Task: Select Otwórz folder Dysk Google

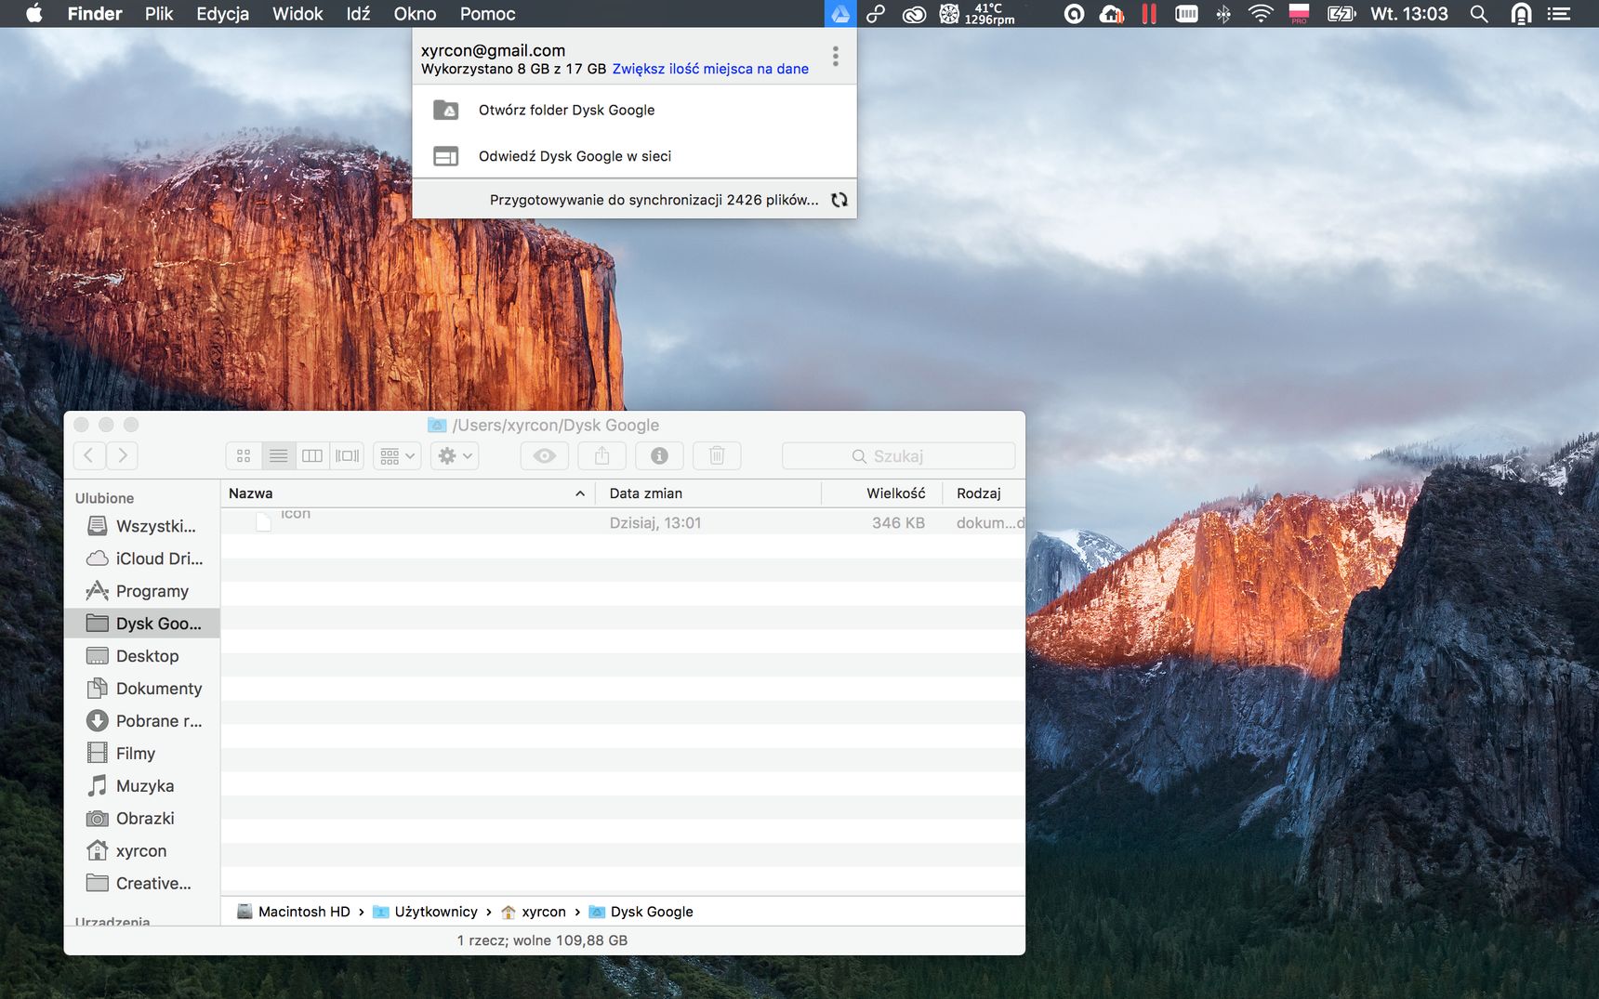Action: point(634,110)
